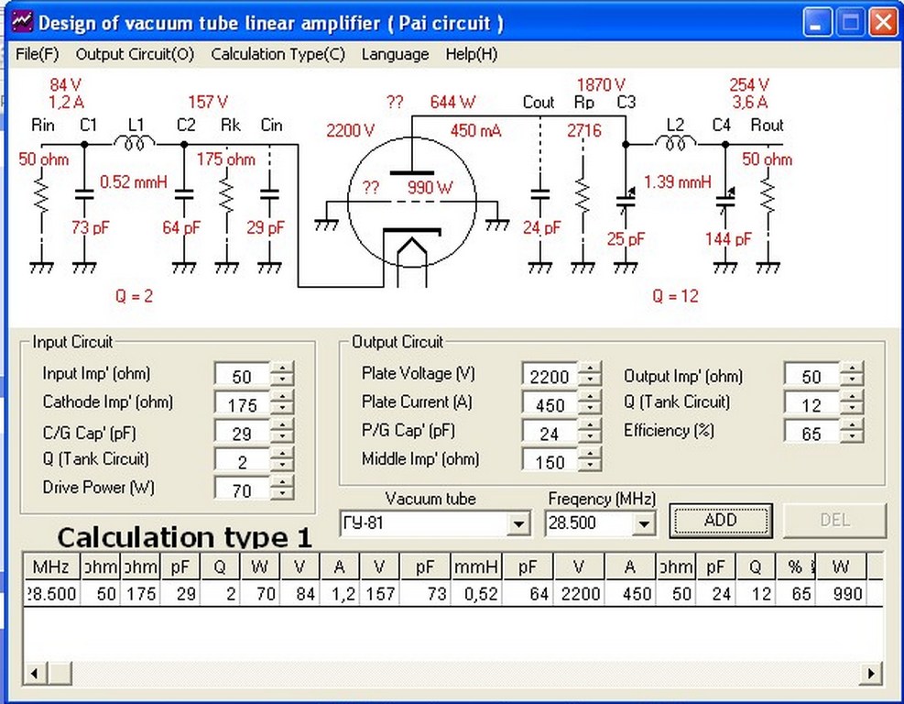Decrease Cathode Imp' value with down arrow
This screenshot has width=904, height=704.
284,409
